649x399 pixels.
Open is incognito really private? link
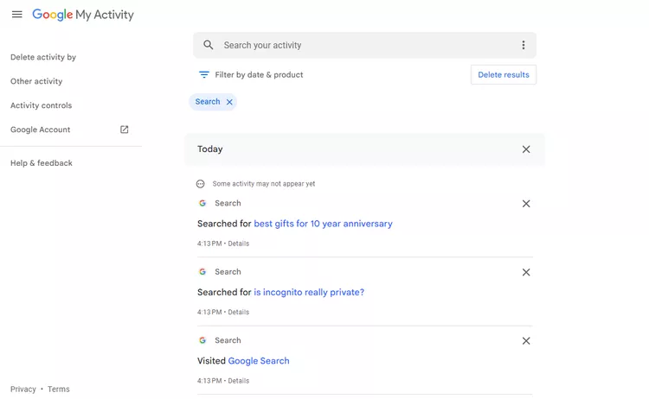309,293
